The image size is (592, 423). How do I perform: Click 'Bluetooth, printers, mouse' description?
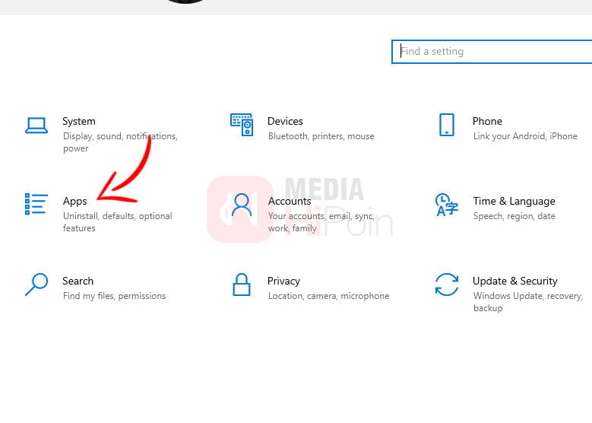[321, 136]
